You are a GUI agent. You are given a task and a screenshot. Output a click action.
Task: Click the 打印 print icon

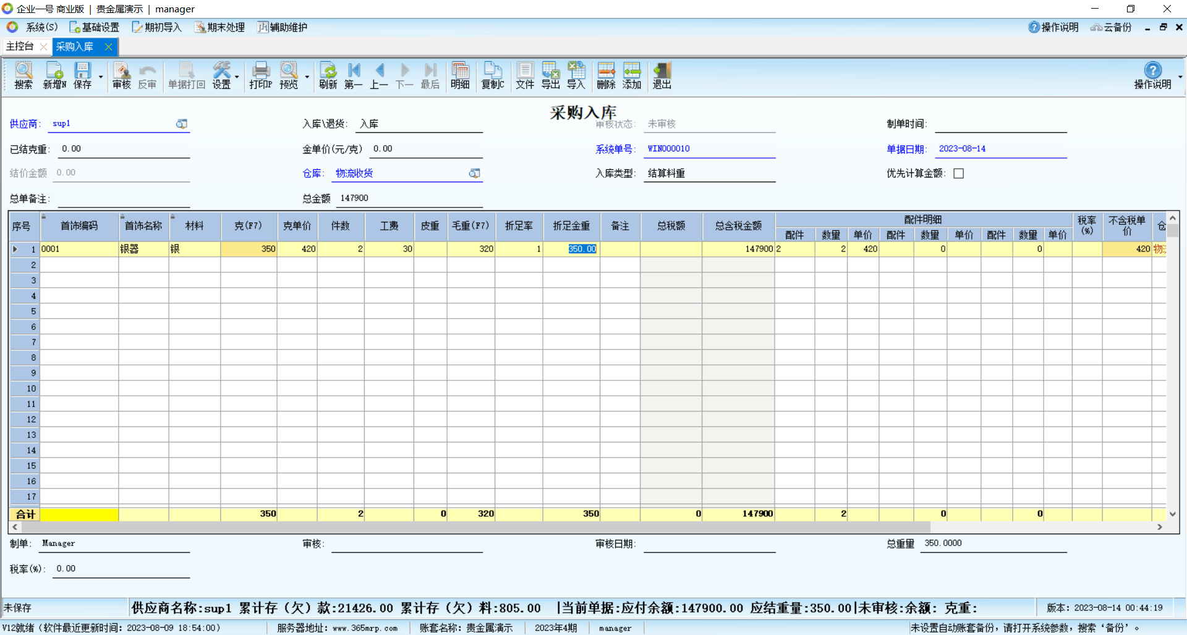click(260, 75)
